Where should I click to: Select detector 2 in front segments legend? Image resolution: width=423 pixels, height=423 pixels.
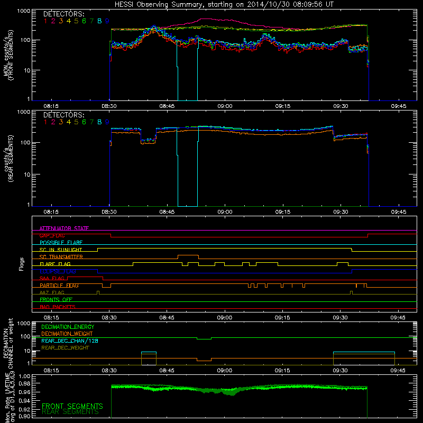[x=53, y=21]
